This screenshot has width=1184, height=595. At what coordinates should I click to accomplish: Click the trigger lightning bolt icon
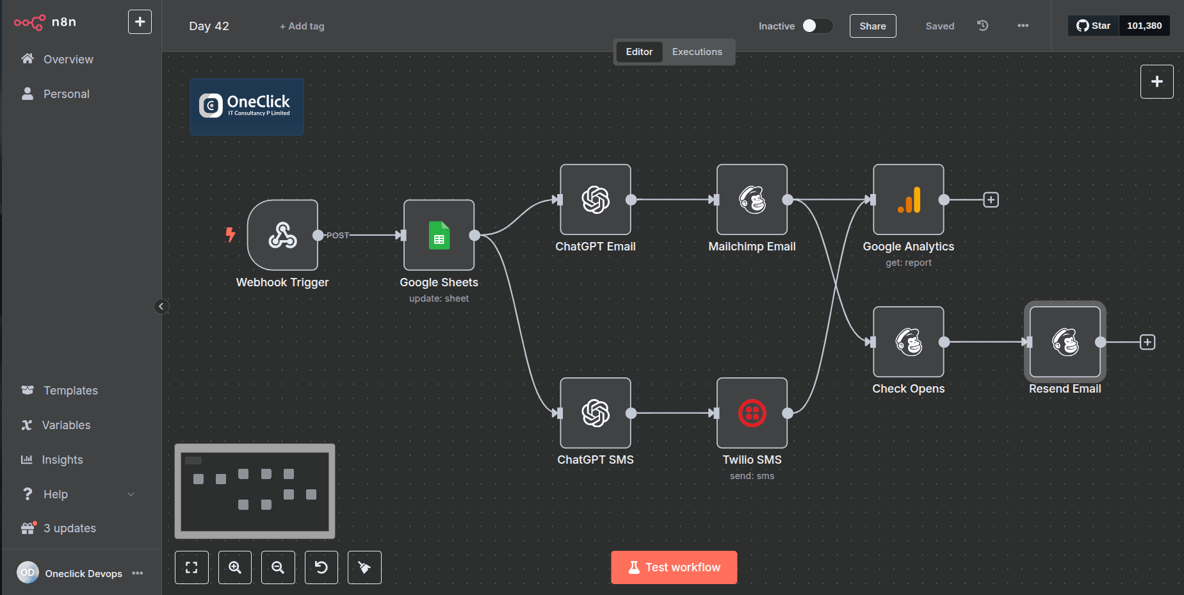(x=231, y=234)
